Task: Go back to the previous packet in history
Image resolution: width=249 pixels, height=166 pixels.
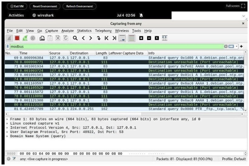Action: click(x=83, y=38)
